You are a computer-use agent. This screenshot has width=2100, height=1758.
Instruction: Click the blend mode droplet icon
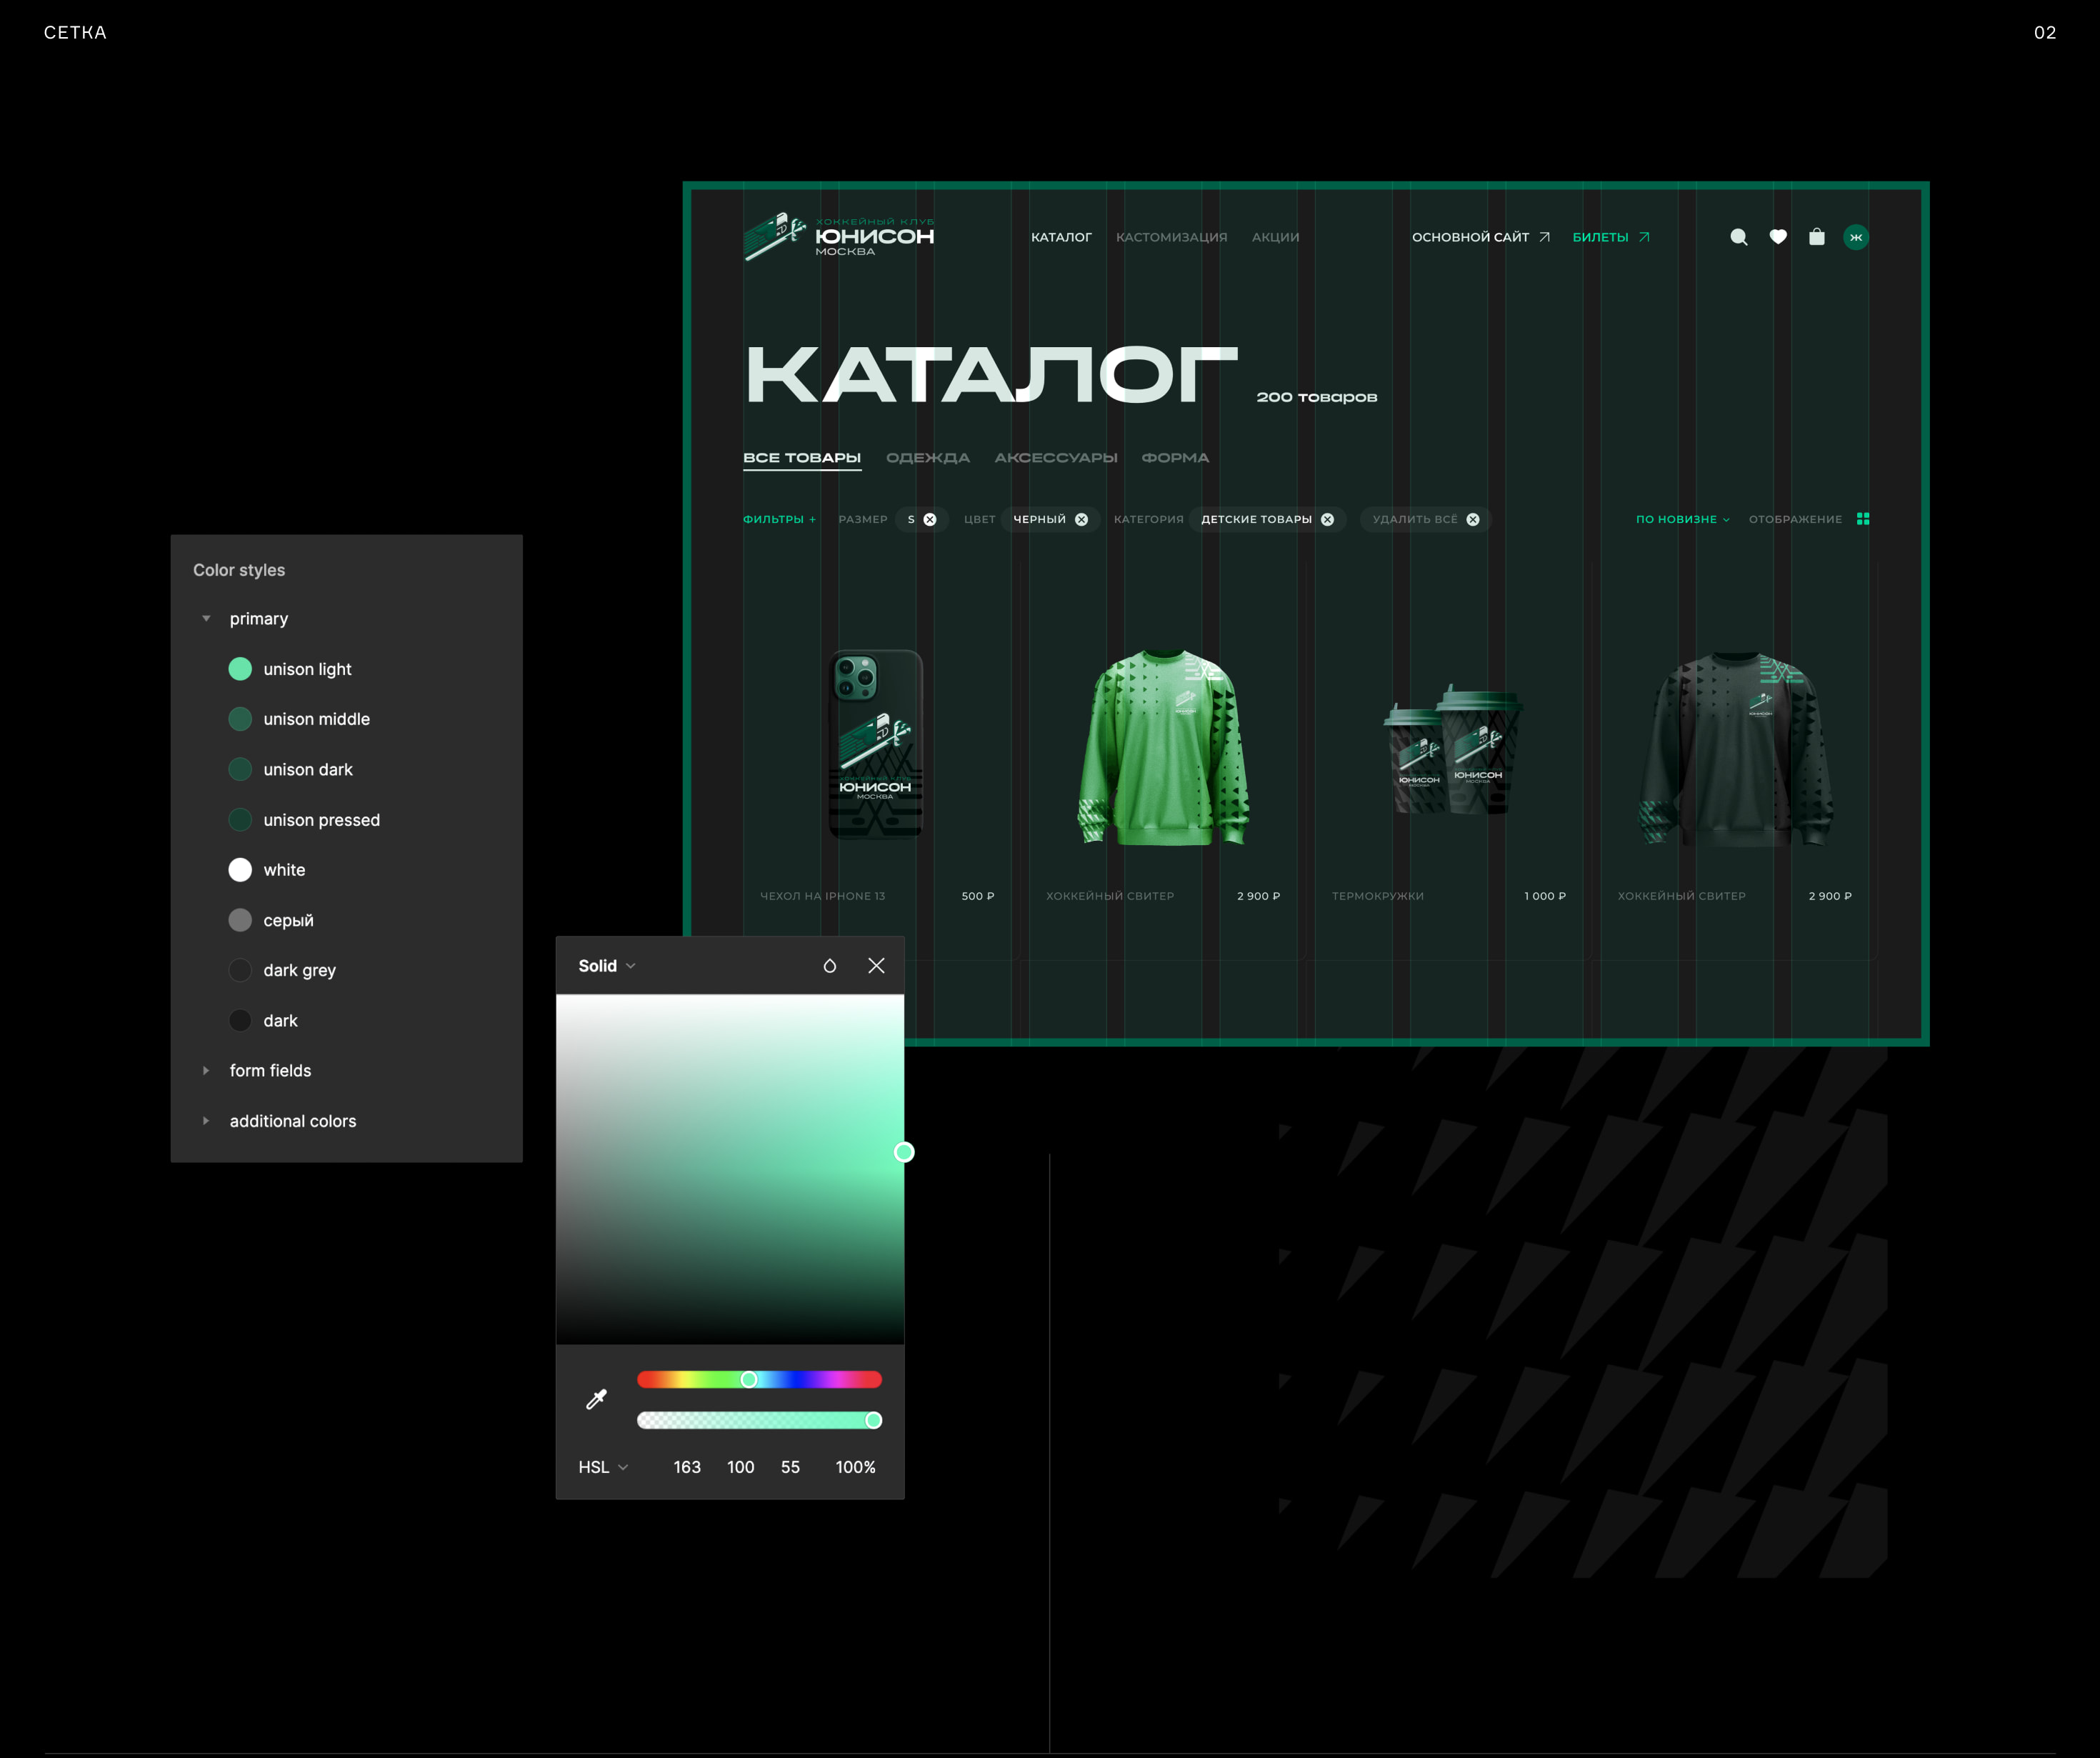tap(829, 966)
